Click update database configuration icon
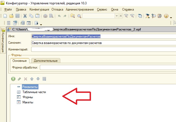Image resolution: width=176 pixels, height=122 pixels. [x=22, y=23]
